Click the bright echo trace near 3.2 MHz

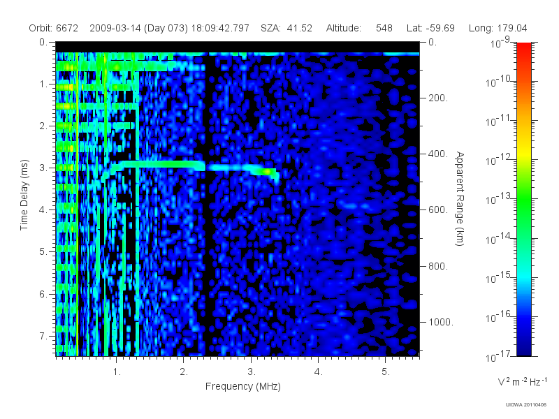coord(266,172)
